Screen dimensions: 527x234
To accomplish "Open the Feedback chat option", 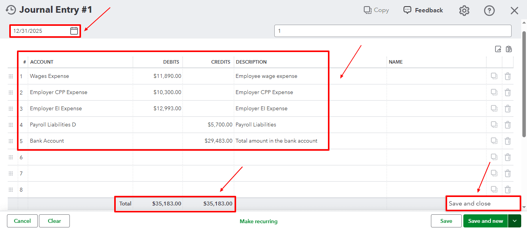I will coord(423,10).
